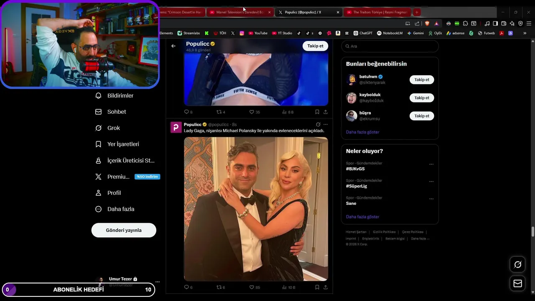Click the Gönderi yayınla button
The height and width of the screenshot is (301, 535).
(x=124, y=230)
